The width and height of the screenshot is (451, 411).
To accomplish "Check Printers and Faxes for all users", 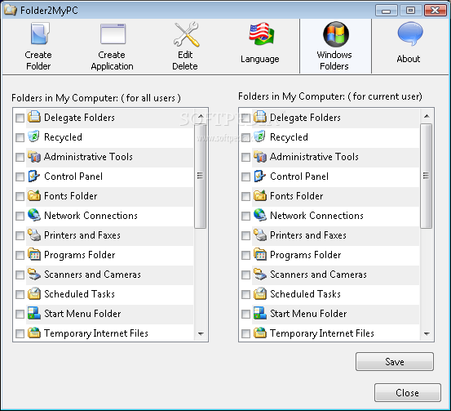I will 20,235.
